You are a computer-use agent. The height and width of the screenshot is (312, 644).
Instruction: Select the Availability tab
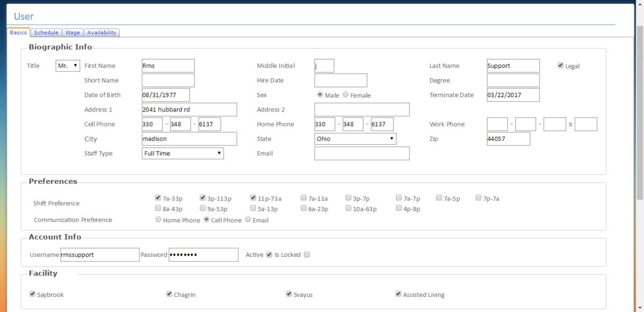[x=101, y=32]
